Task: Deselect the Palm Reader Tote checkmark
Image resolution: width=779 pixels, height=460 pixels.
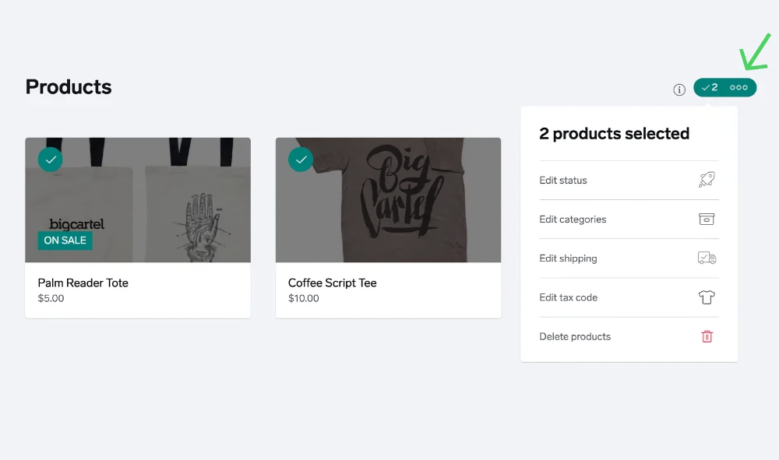Action: tap(50, 160)
